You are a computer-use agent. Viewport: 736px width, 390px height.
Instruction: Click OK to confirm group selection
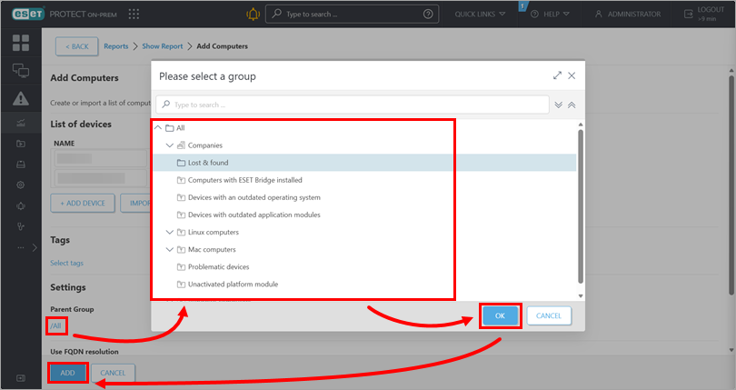click(500, 315)
